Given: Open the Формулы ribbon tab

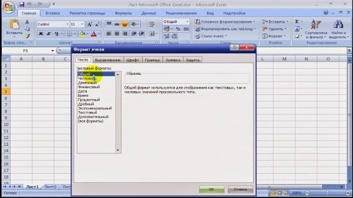Looking at the screenshot, I should (x=123, y=13).
